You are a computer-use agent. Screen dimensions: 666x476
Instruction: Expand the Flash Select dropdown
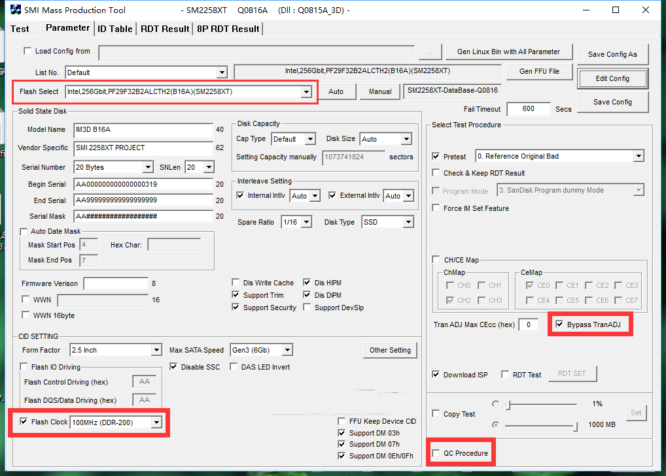[x=306, y=91]
